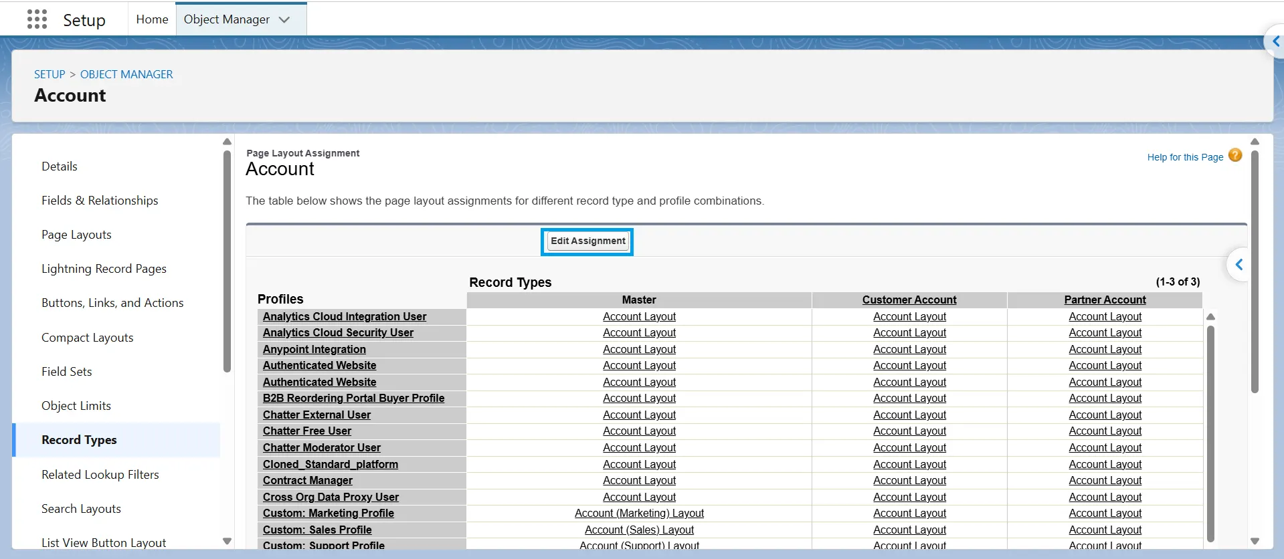The width and height of the screenshot is (1284, 559).
Task: Open Buttons, Links, and Actions
Action: coord(112,303)
